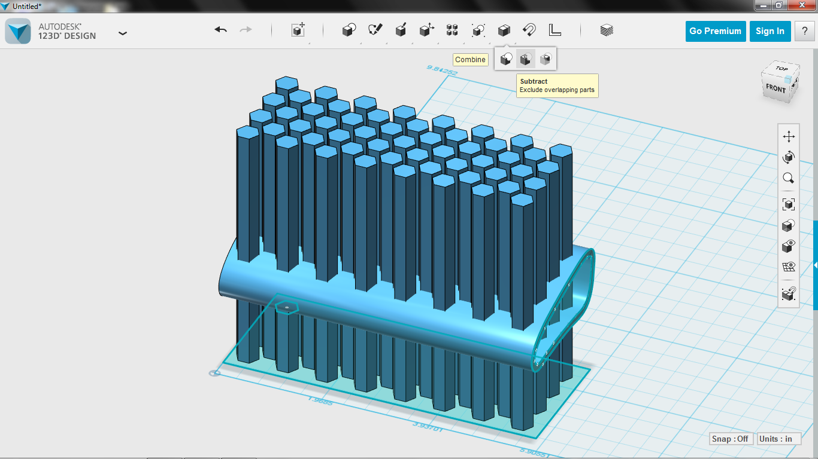
Task: Toggle solids visibility eye icon
Action: (789, 246)
